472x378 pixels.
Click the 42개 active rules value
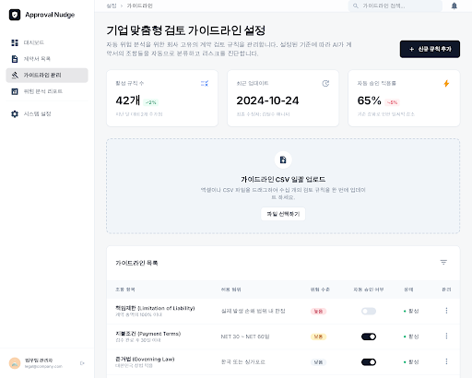click(x=127, y=100)
